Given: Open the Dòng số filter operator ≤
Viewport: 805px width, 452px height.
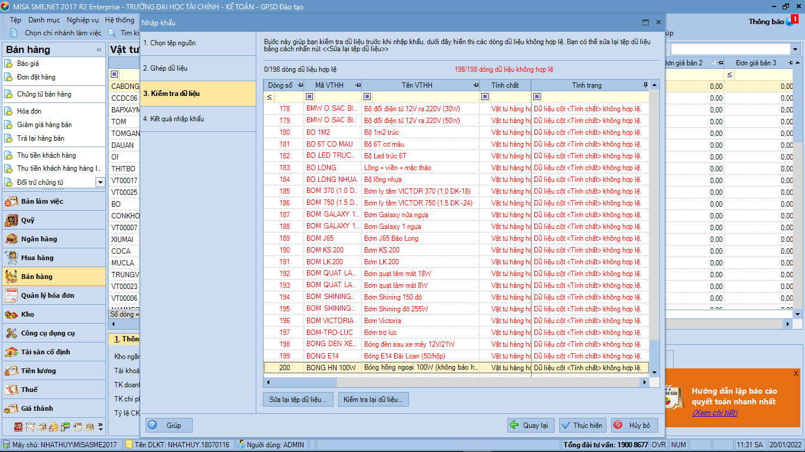Looking at the screenshot, I should tap(269, 97).
